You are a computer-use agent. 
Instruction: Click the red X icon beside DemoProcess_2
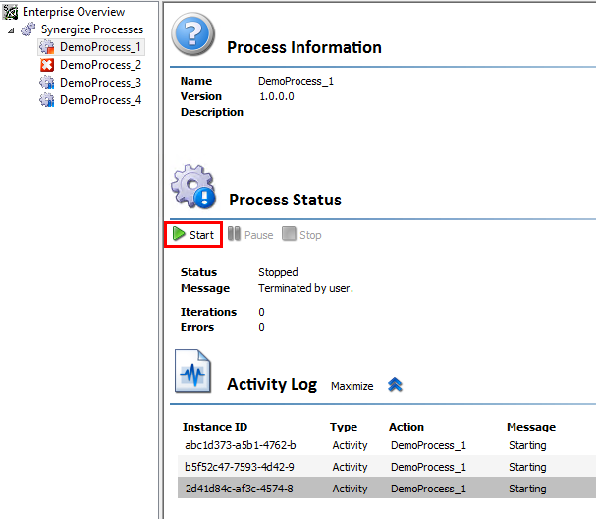click(47, 65)
